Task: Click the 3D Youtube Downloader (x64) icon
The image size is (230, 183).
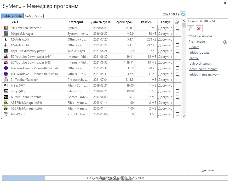Action: pos(6,57)
